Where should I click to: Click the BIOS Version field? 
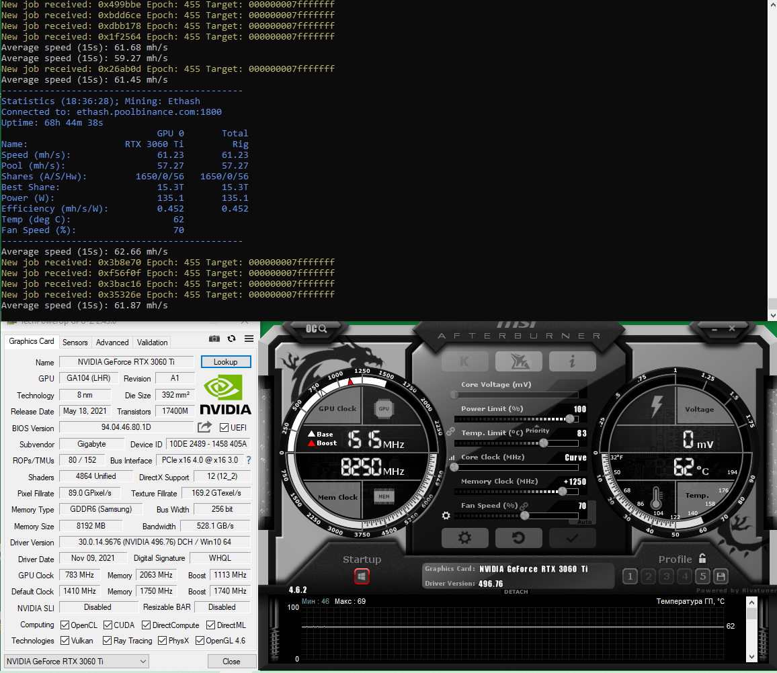[x=126, y=427]
